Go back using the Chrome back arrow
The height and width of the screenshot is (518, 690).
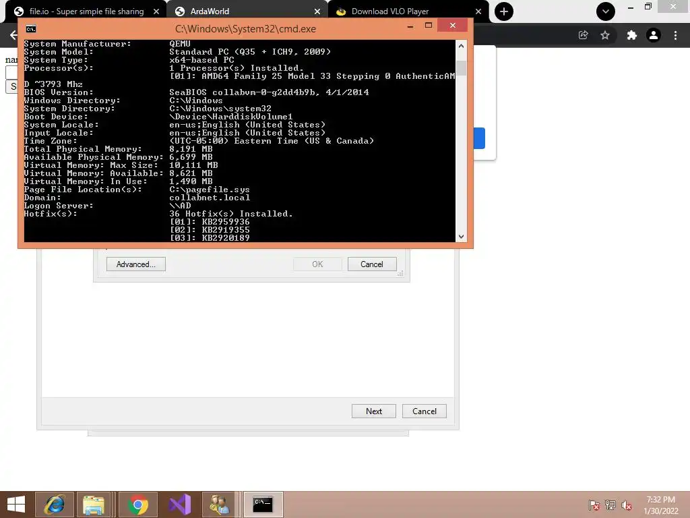[13, 35]
